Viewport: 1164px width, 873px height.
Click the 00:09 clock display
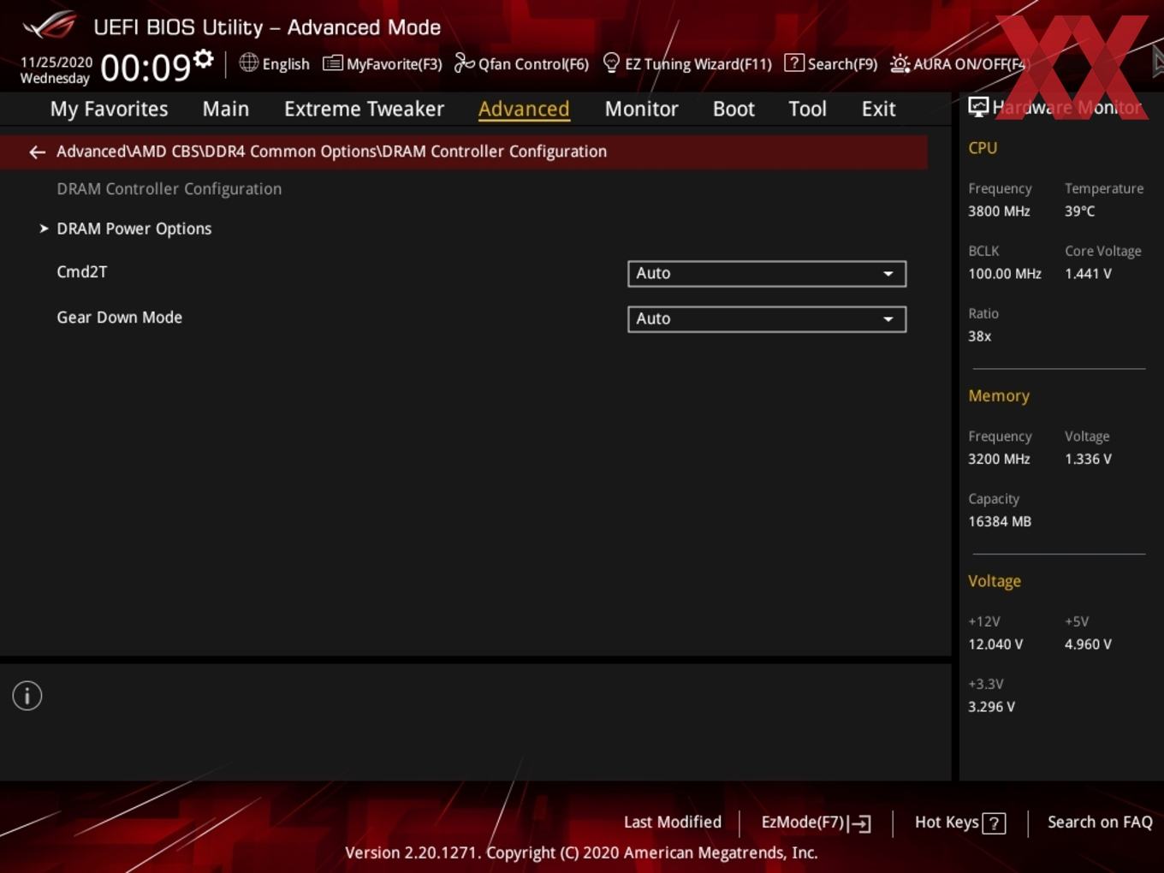(x=145, y=68)
